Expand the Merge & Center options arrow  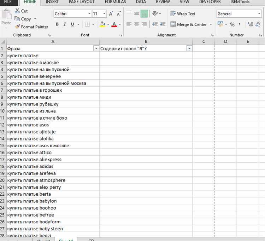pyautogui.click(x=211, y=24)
